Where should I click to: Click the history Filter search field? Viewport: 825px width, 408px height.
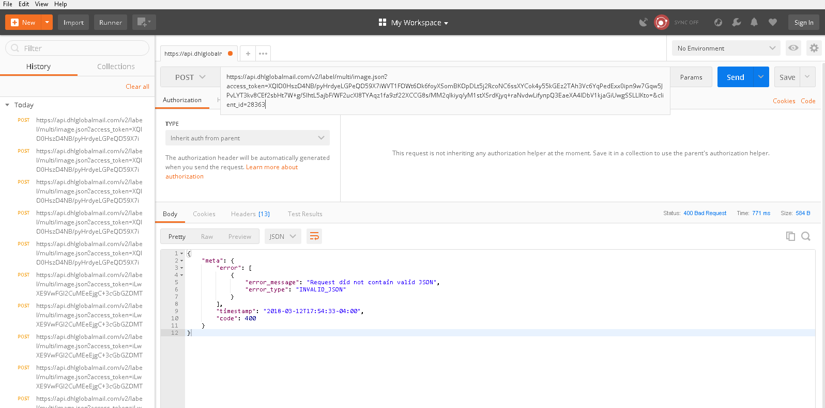point(78,48)
